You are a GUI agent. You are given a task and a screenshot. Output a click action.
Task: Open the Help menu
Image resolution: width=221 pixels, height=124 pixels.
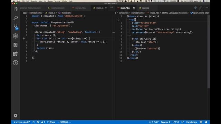point(71,1)
